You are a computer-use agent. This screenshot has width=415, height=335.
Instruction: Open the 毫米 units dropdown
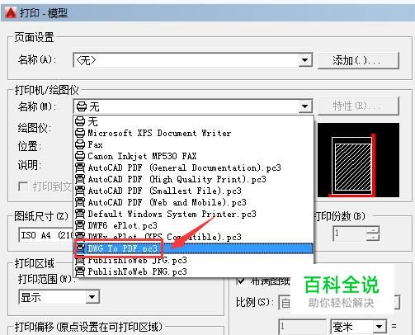click(x=358, y=327)
